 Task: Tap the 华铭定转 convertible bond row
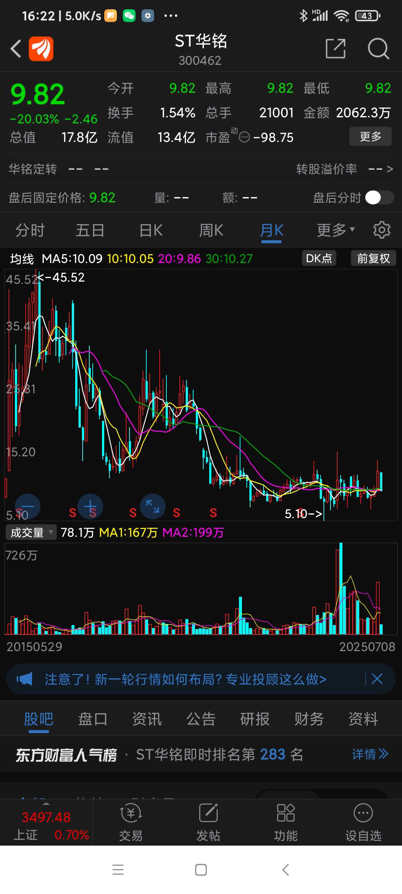[58, 169]
